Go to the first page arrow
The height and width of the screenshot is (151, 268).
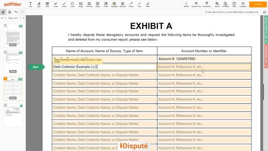[x=2, y=18]
